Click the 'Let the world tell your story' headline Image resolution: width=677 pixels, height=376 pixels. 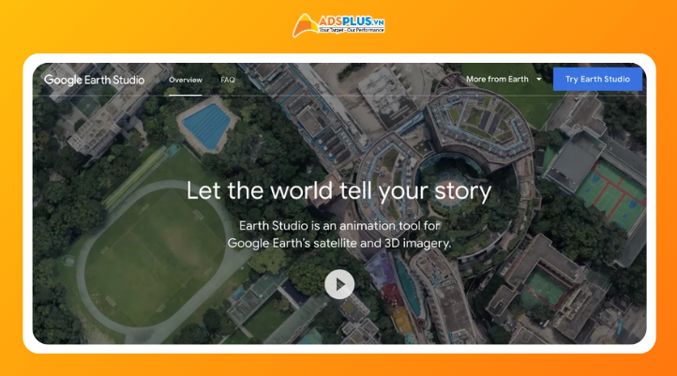(338, 190)
